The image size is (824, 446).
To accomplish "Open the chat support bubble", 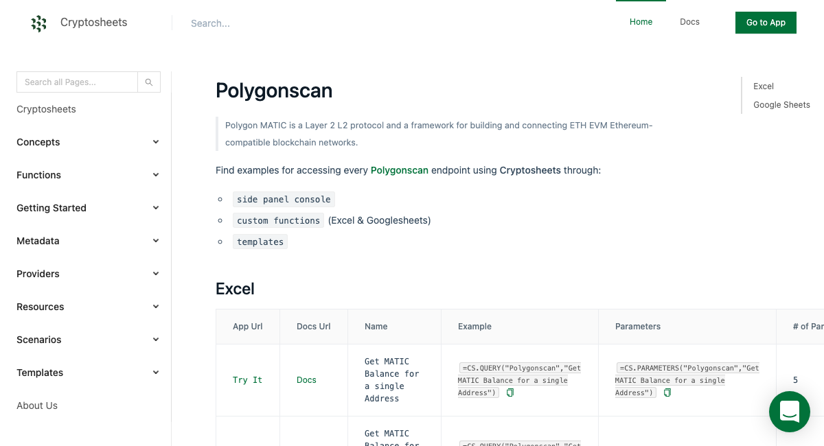I will [789, 412].
